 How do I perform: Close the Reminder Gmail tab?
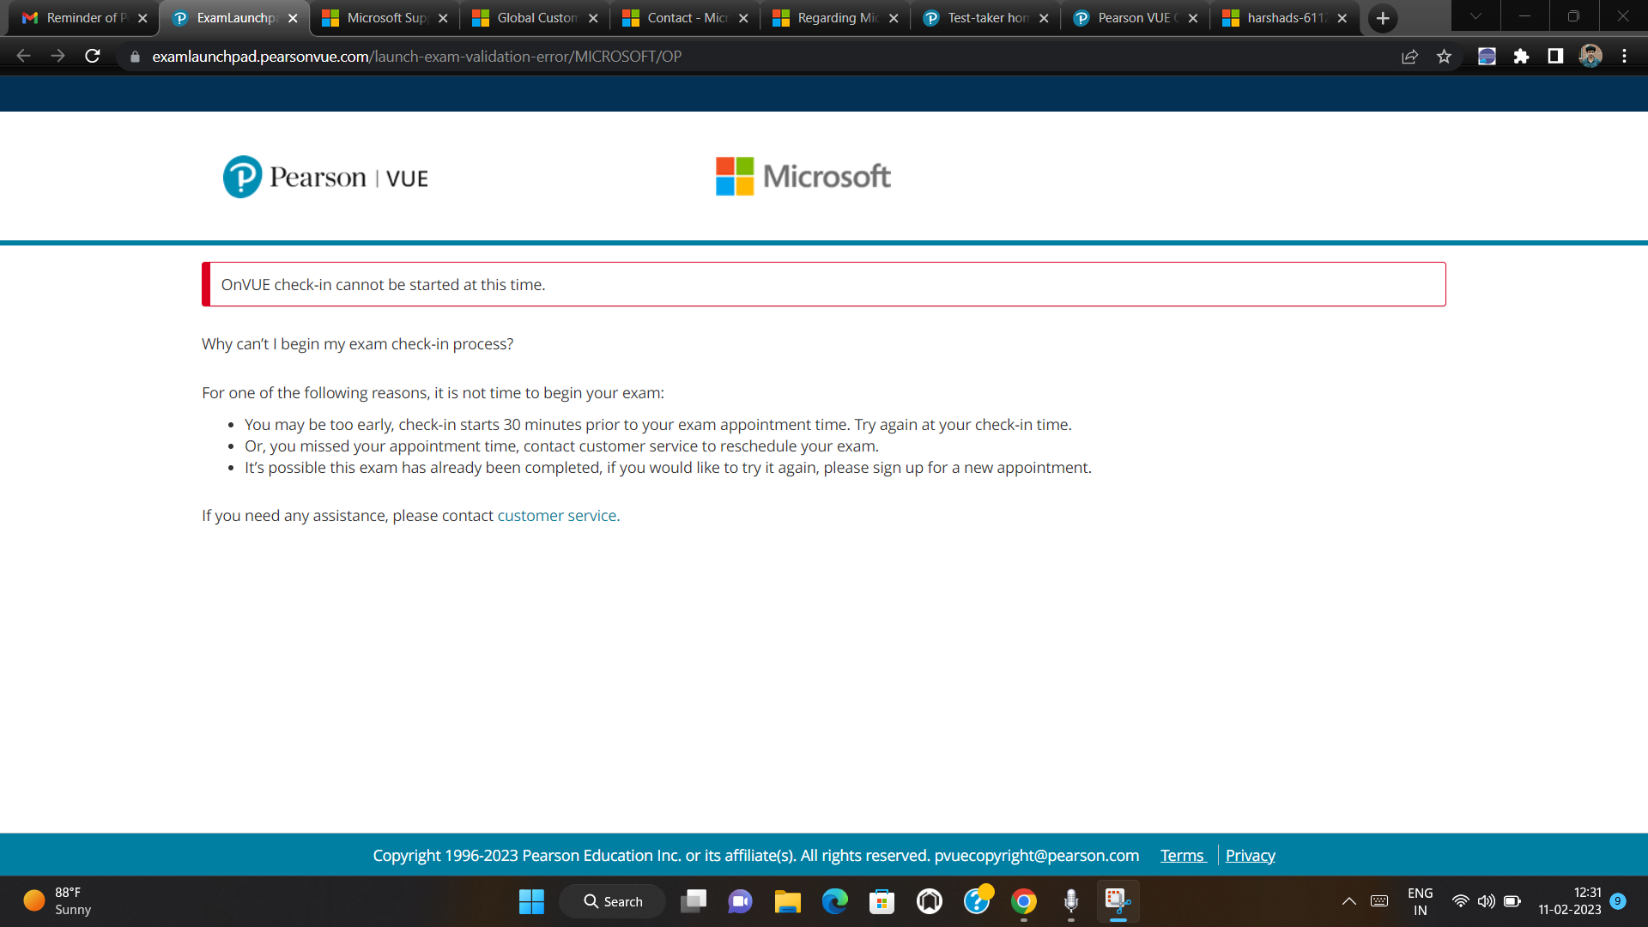pyautogui.click(x=142, y=18)
